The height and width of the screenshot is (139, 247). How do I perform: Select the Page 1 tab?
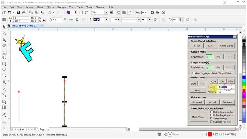pos(43,129)
